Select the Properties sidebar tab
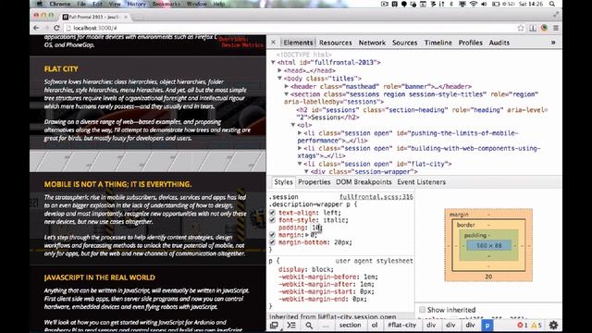Screen dimensions: 592x333 [314, 182]
